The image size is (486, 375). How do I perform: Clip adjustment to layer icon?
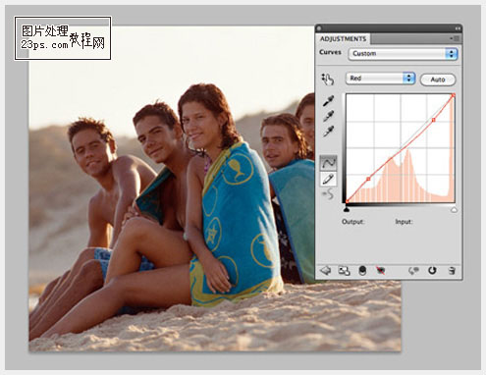(362, 271)
